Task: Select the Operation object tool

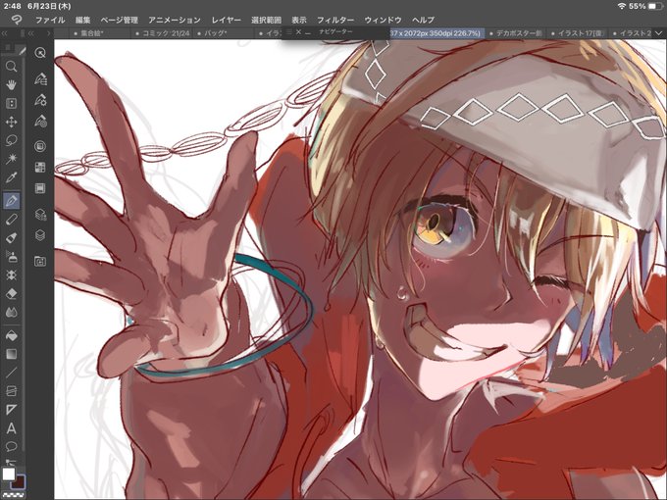Action: 11,103
